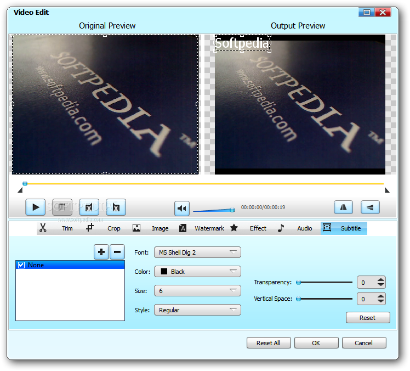Screen dimensions: 410x371
Task: Click the Transparency slider handle
Action: [x=298, y=282]
